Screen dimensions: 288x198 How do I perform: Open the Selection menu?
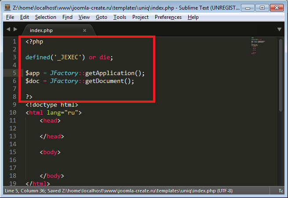[46, 17]
